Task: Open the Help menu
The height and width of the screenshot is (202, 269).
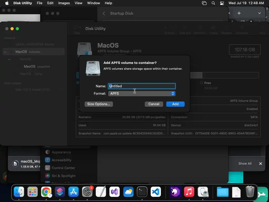Action: [x=108, y=3]
